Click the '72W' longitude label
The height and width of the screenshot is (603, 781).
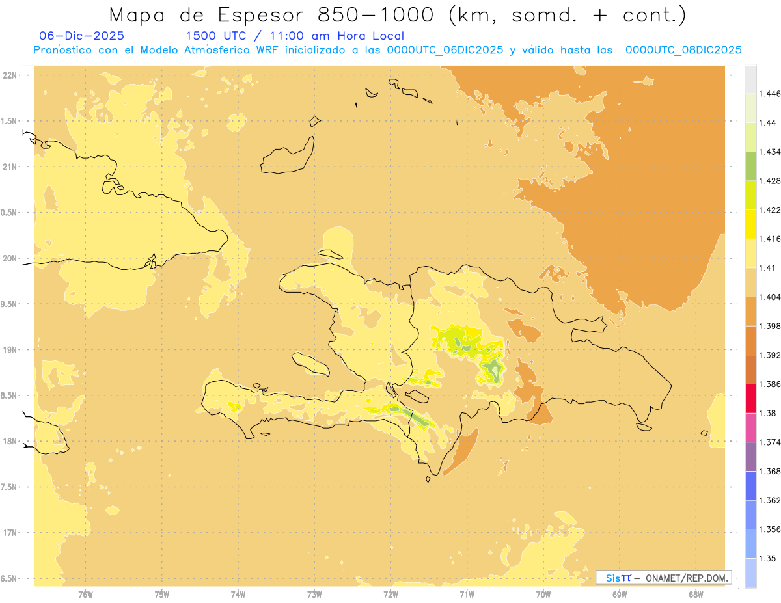pyautogui.click(x=390, y=594)
